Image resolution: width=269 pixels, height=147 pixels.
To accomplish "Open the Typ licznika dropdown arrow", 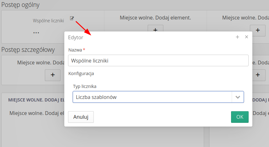I will [x=238, y=97].
